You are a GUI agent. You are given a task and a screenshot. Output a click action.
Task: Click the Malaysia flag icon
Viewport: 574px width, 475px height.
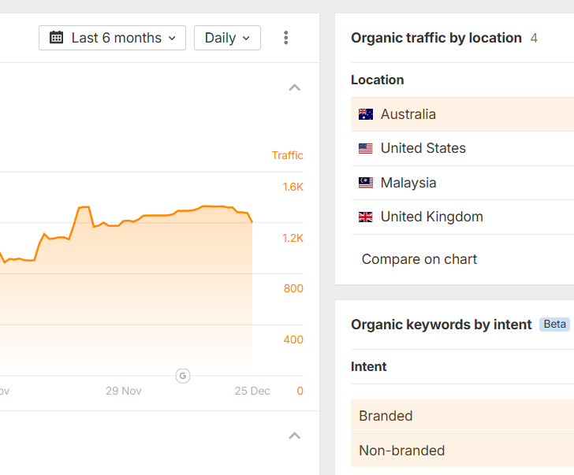pyautogui.click(x=365, y=183)
